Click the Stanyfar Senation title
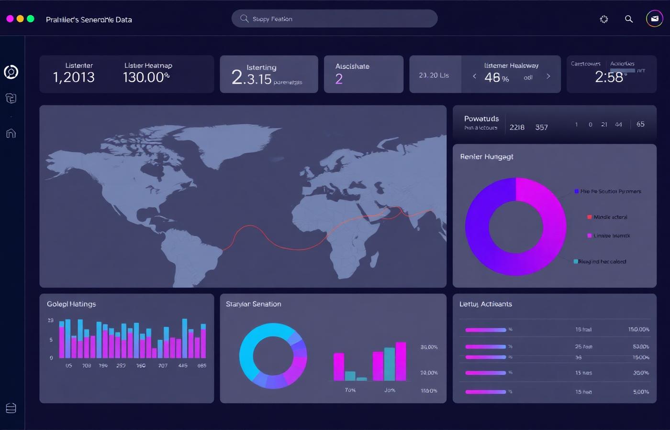The height and width of the screenshot is (430, 670). (x=254, y=304)
